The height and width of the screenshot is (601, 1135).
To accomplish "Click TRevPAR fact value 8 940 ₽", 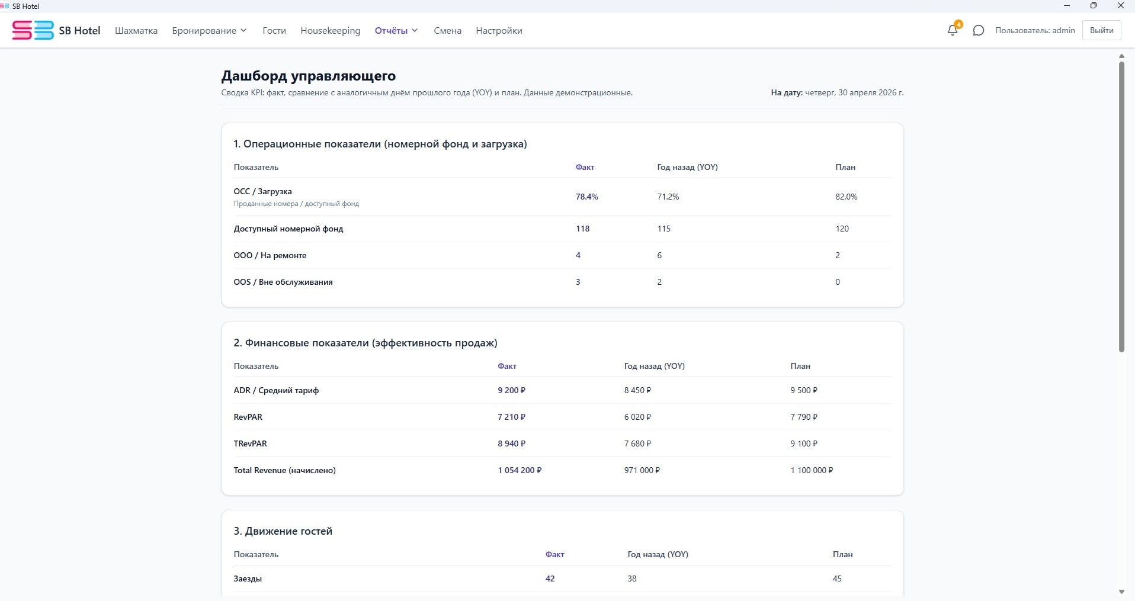I will click(511, 443).
